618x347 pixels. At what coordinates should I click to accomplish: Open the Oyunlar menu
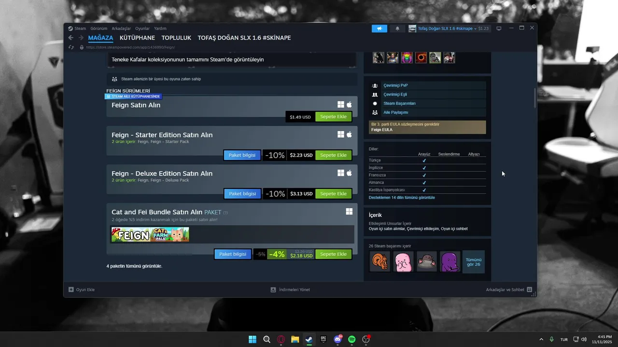[x=142, y=28]
